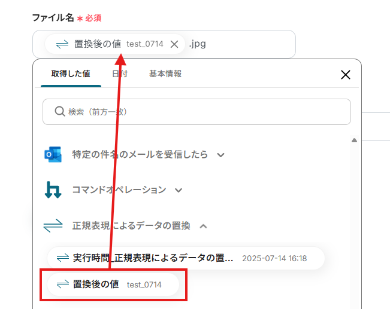Click the Outlook icon for mail trigger

[x=53, y=154]
